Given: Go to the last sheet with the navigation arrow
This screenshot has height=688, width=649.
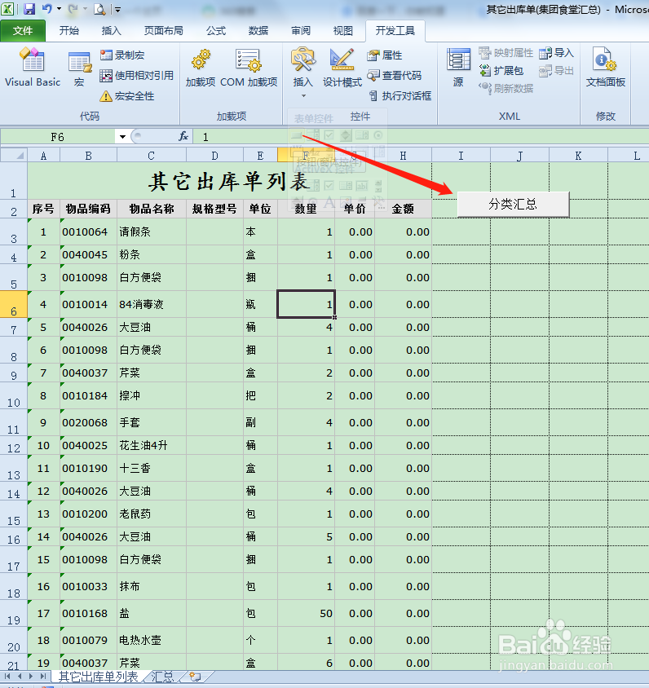Looking at the screenshot, I should pos(43,676).
